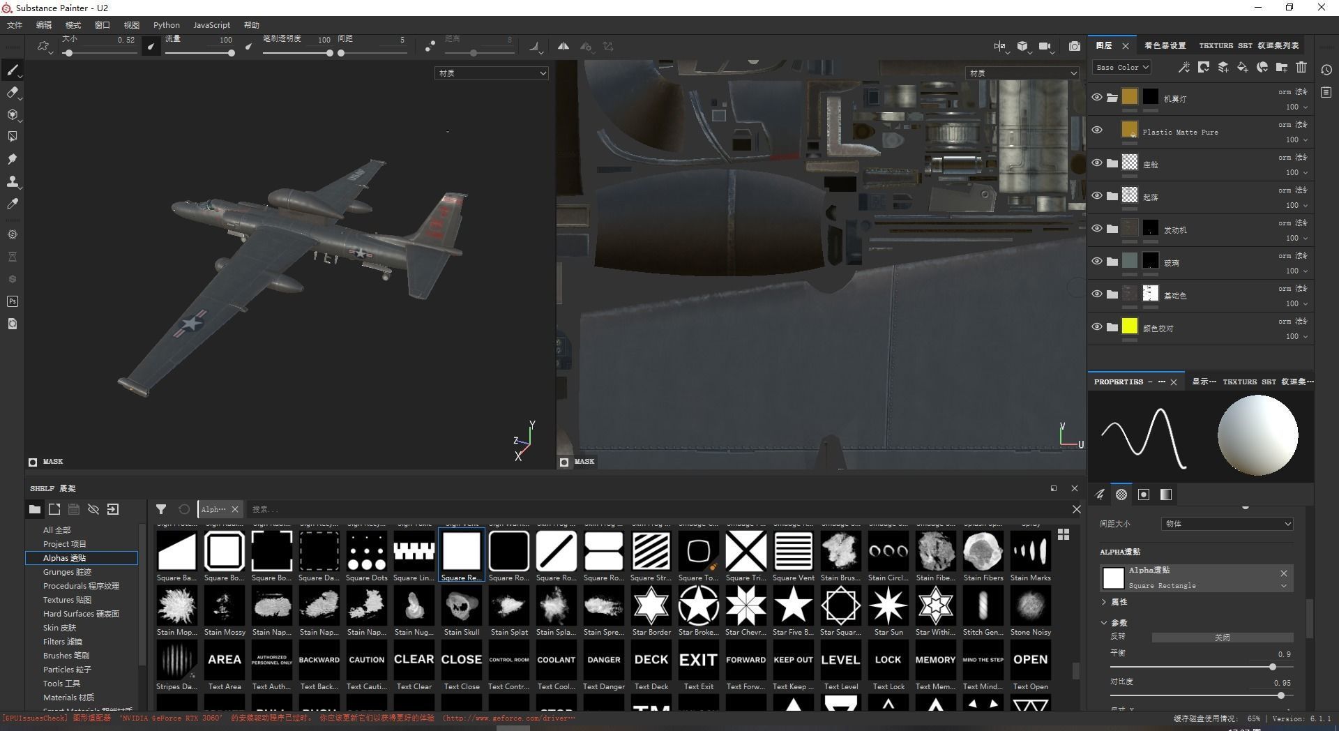The width and height of the screenshot is (1339, 731).
Task: Toggle visibility of the 颜色校对 layer
Action: click(x=1096, y=326)
